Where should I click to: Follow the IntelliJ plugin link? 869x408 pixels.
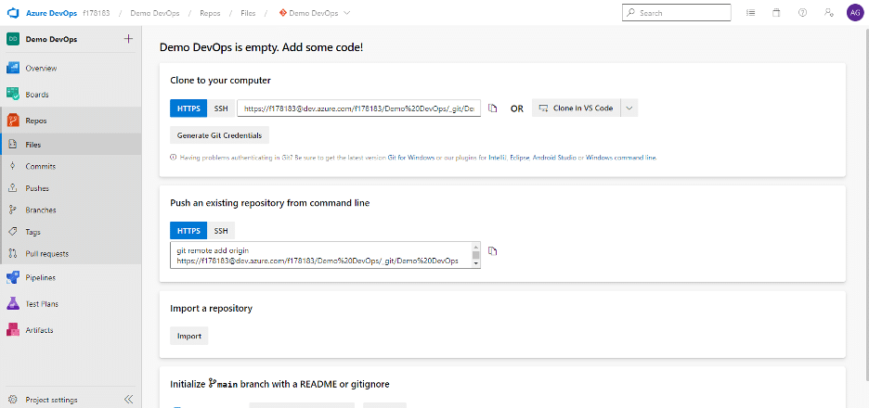tap(496, 158)
